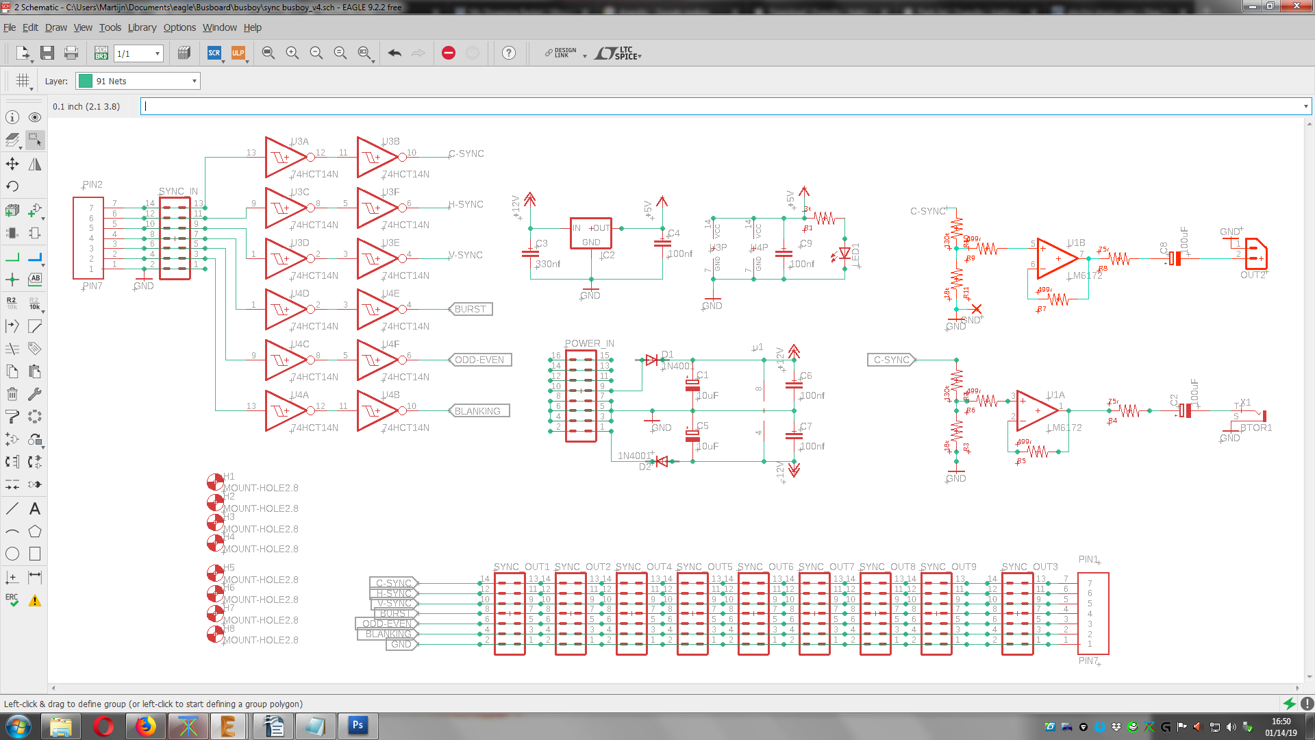This screenshot has width=1315, height=740.
Task: Open the Options menu
Action: pos(179,27)
